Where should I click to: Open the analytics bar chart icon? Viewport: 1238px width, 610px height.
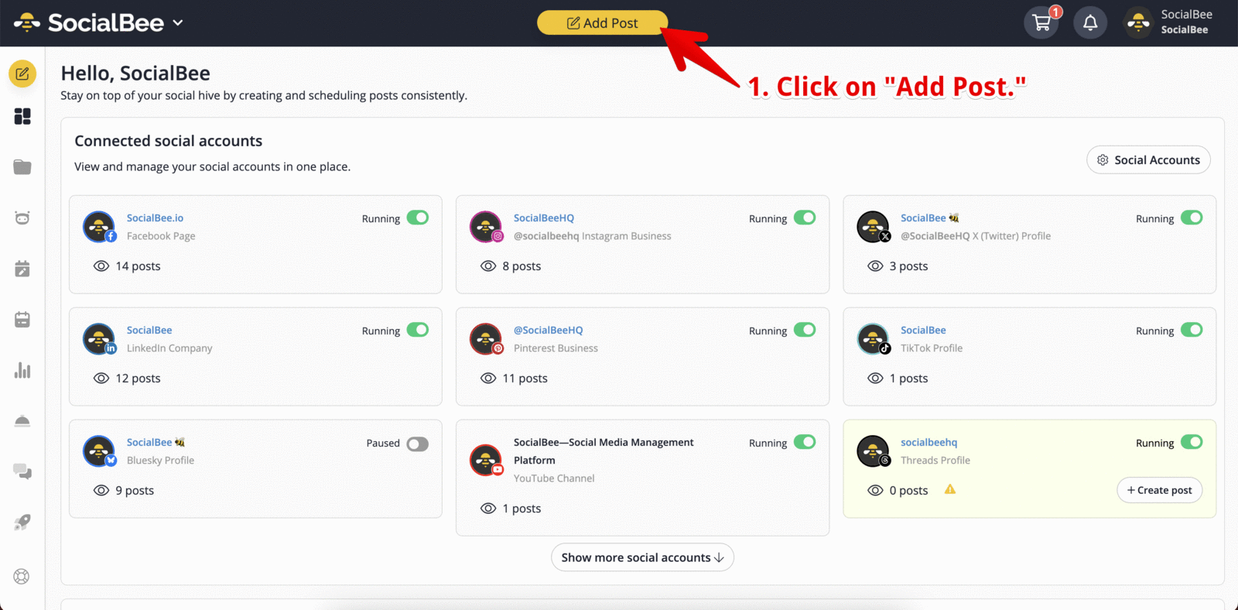click(22, 370)
